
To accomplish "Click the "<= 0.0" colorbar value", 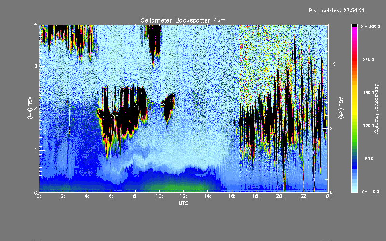I will pos(370,192).
